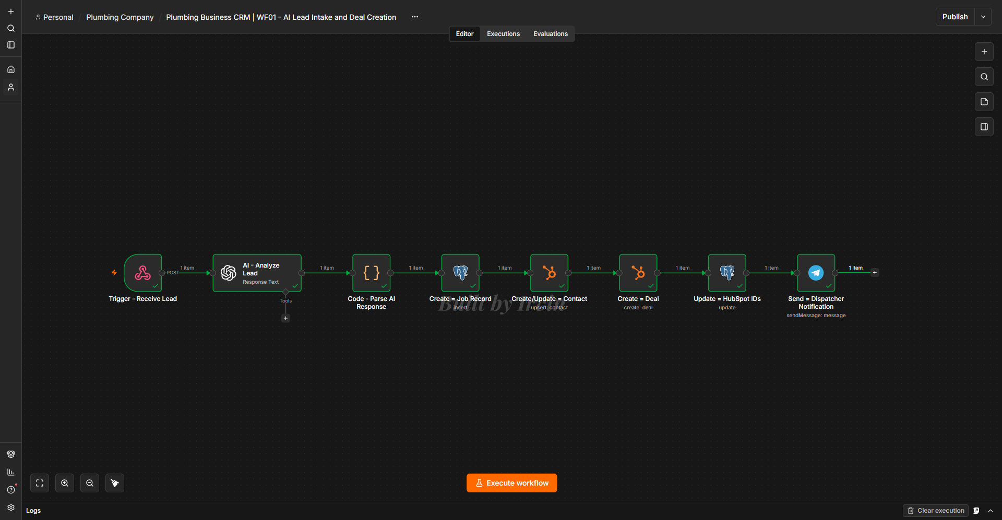The width and height of the screenshot is (1002, 520).
Task: Select the Trigger - Receive Lead webhook node
Action: 142,273
